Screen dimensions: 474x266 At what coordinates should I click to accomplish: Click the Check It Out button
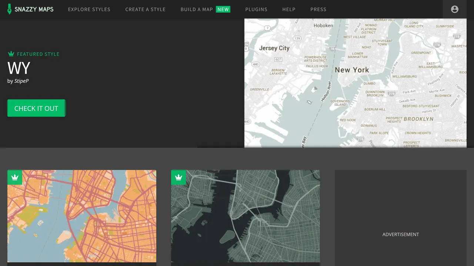pyautogui.click(x=36, y=108)
